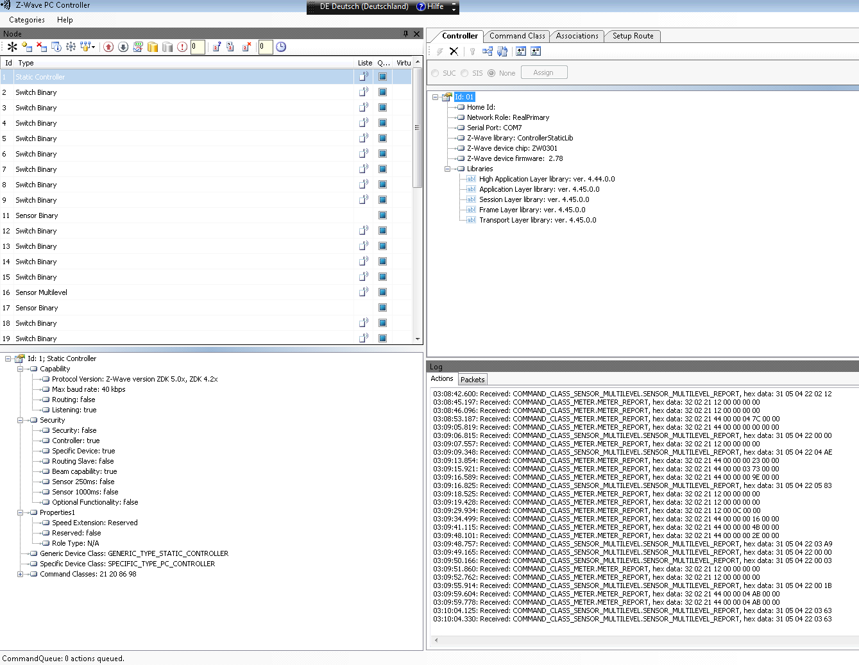Toggle the Q checkbox for Sensor Binary node 11
Viewport: 859px width, 665px height.
[x=382, y=215]
